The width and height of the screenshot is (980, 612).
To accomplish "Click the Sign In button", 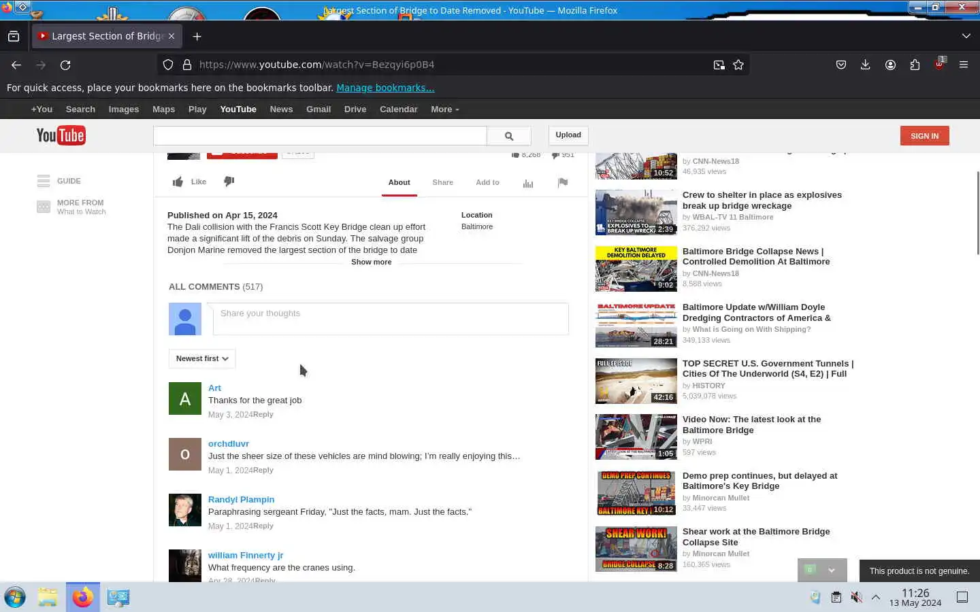I will [924, 136].
